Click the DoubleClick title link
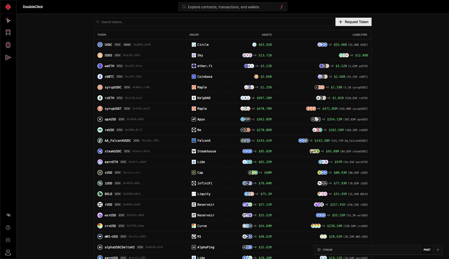The width and height of the screenshot is (449, 259). 33,7
